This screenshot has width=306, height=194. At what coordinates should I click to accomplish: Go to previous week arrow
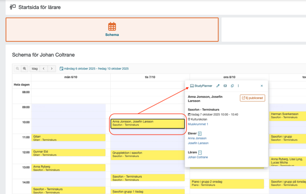(44, 69)
